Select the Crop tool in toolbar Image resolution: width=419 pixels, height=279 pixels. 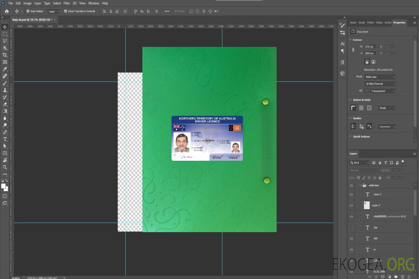(5, 55)
